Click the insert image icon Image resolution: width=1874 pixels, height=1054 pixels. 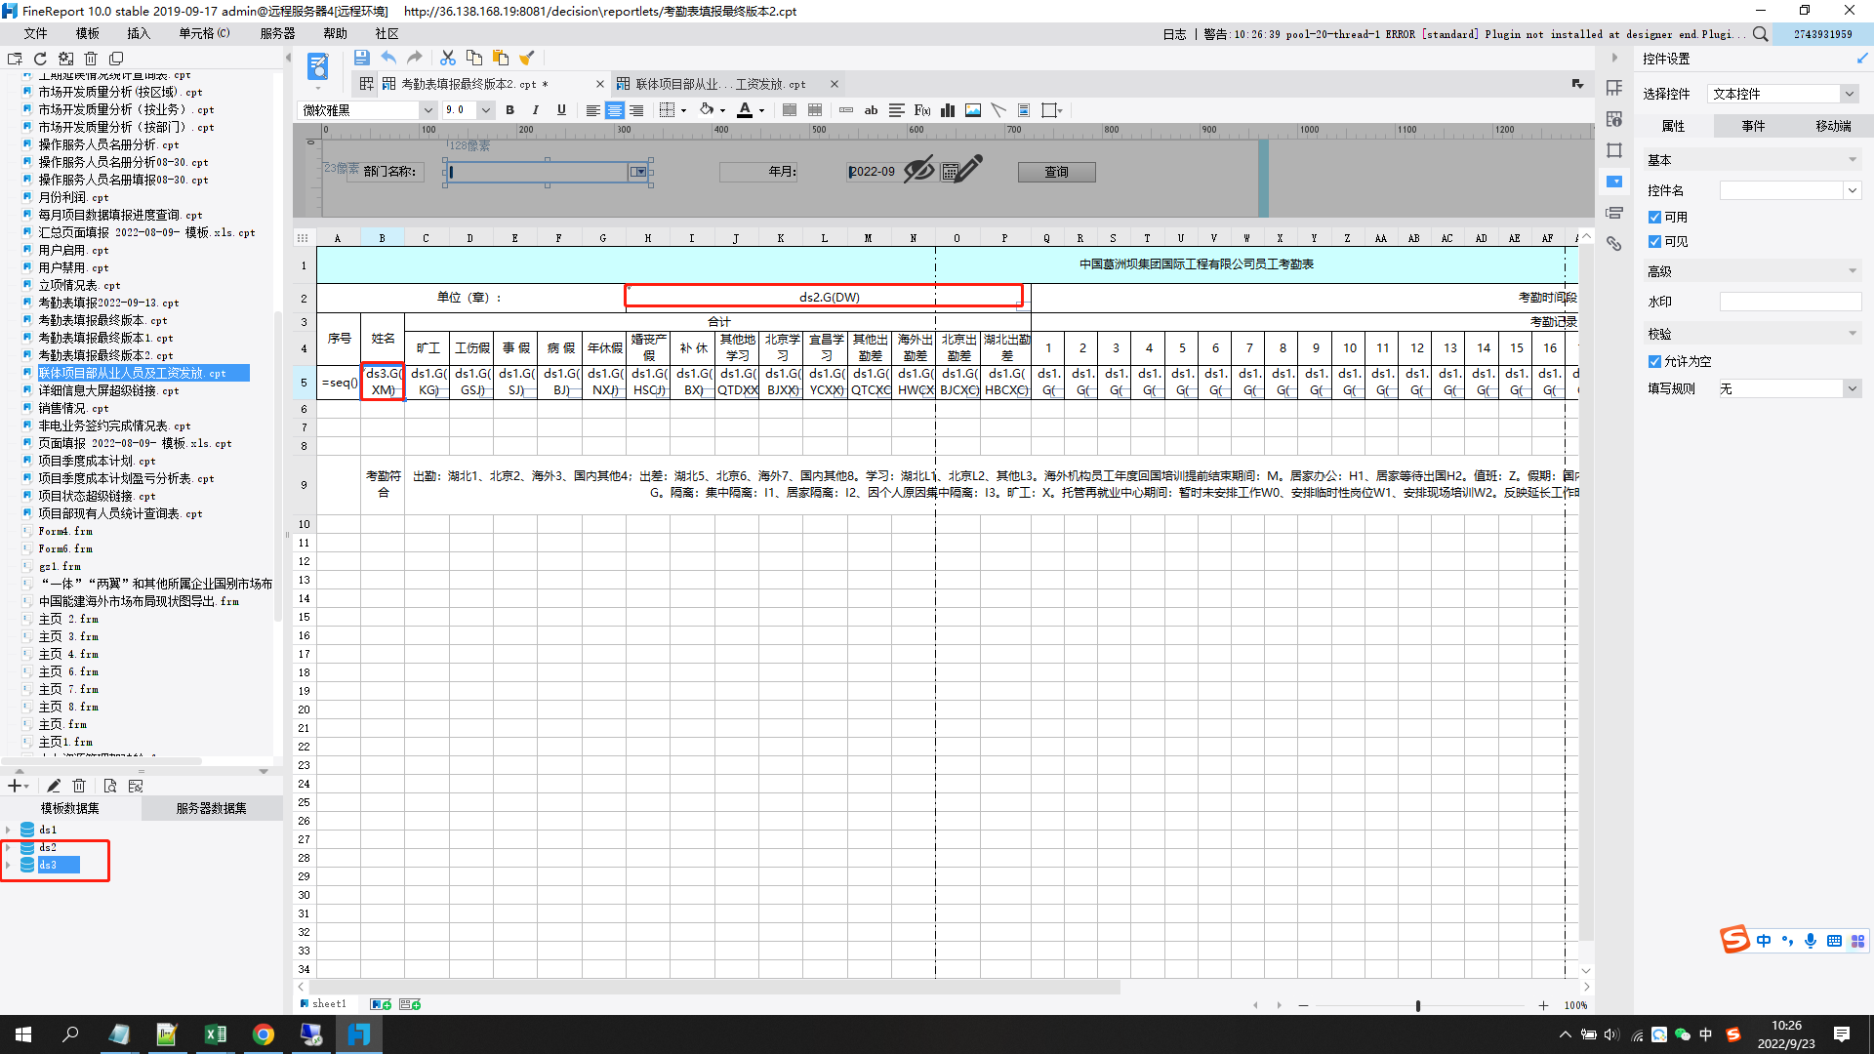tap(973, 110)
